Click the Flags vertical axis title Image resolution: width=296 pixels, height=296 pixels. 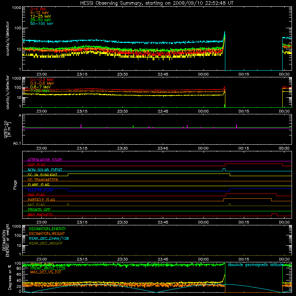tap(15, 185)
